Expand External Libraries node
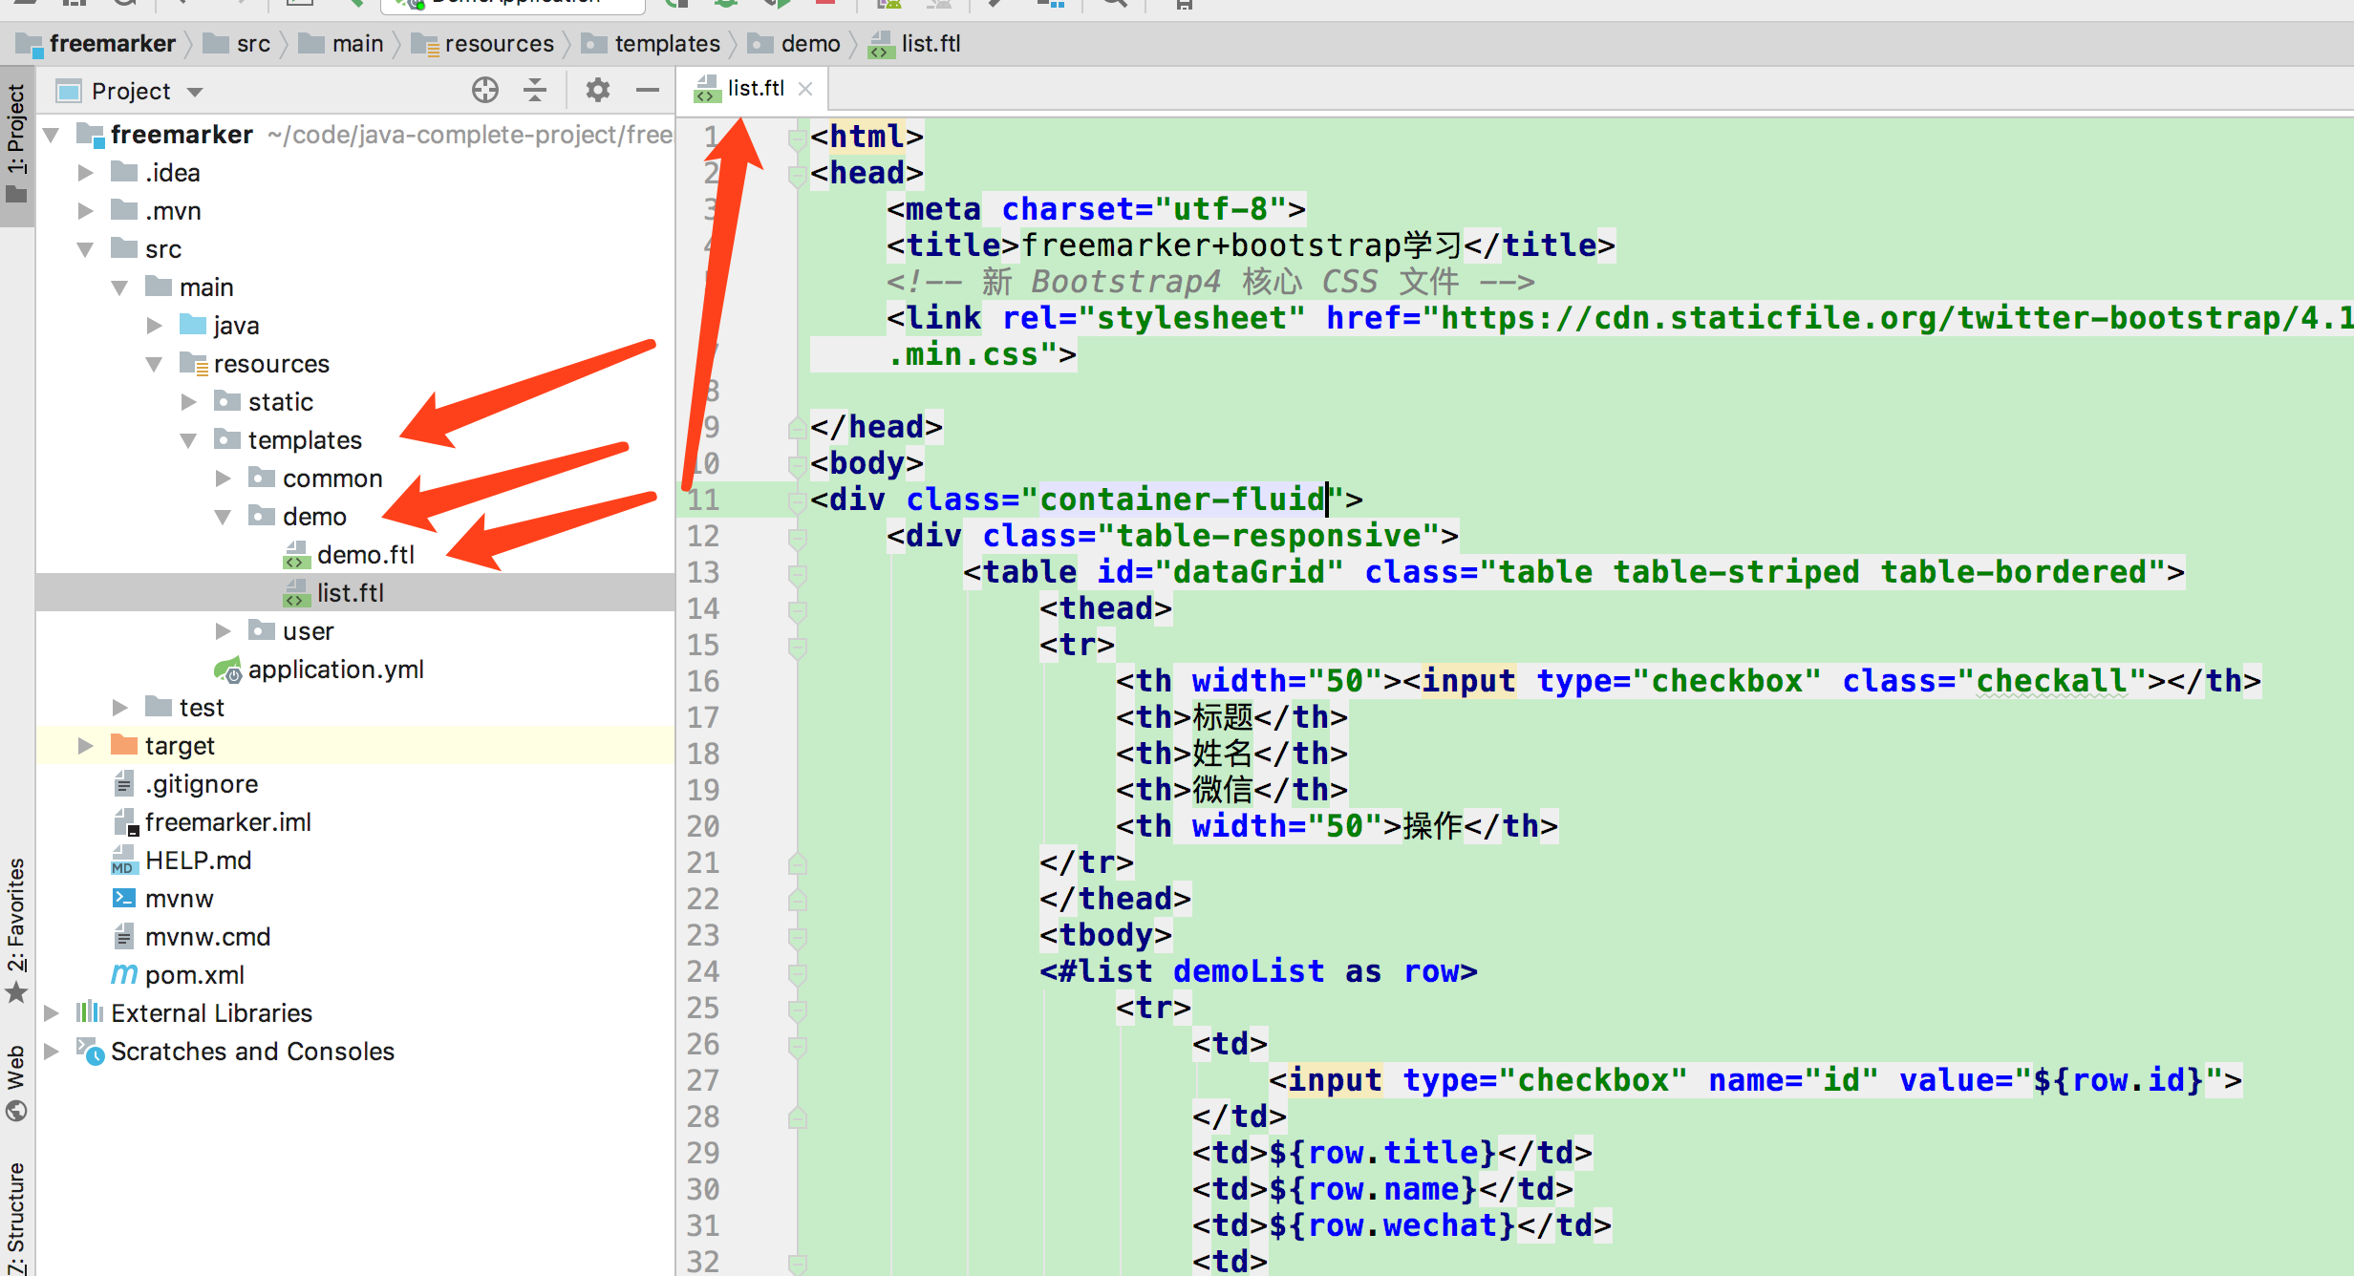Image resolution: width=2354 pixels, height=1276 pixels. pyautogui.click(x=52, y=1012)
